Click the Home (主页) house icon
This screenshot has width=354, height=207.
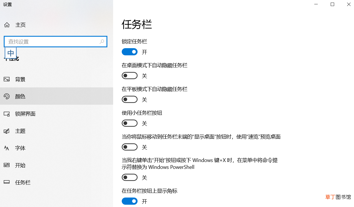point(7,25)
